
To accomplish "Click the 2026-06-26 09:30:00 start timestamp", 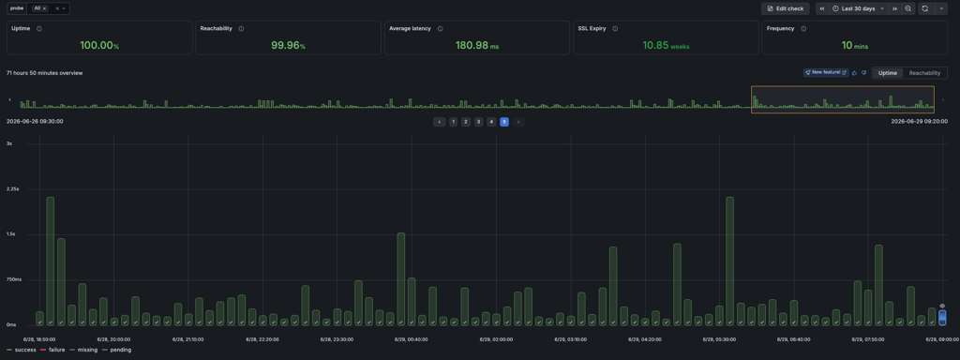I will click(35, 121).
